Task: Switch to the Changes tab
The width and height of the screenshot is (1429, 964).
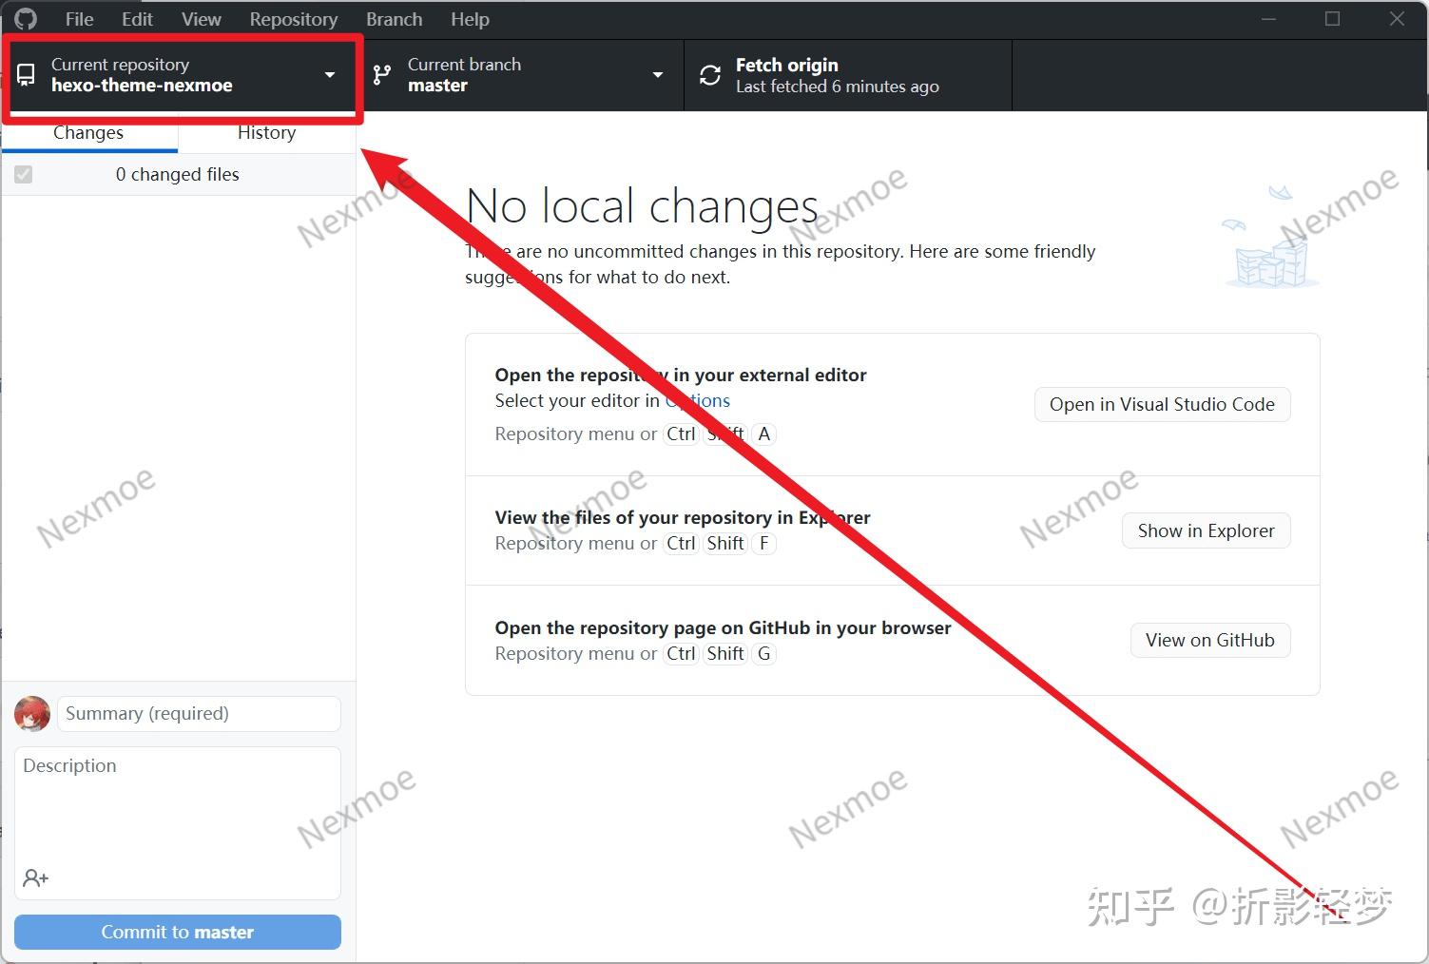Action: (88, 133)
